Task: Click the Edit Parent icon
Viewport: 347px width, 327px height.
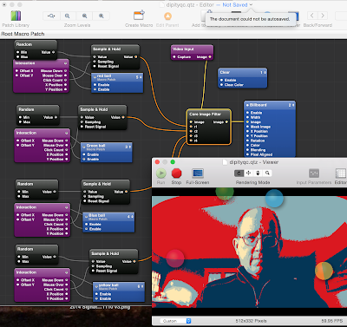Action: 167,16
